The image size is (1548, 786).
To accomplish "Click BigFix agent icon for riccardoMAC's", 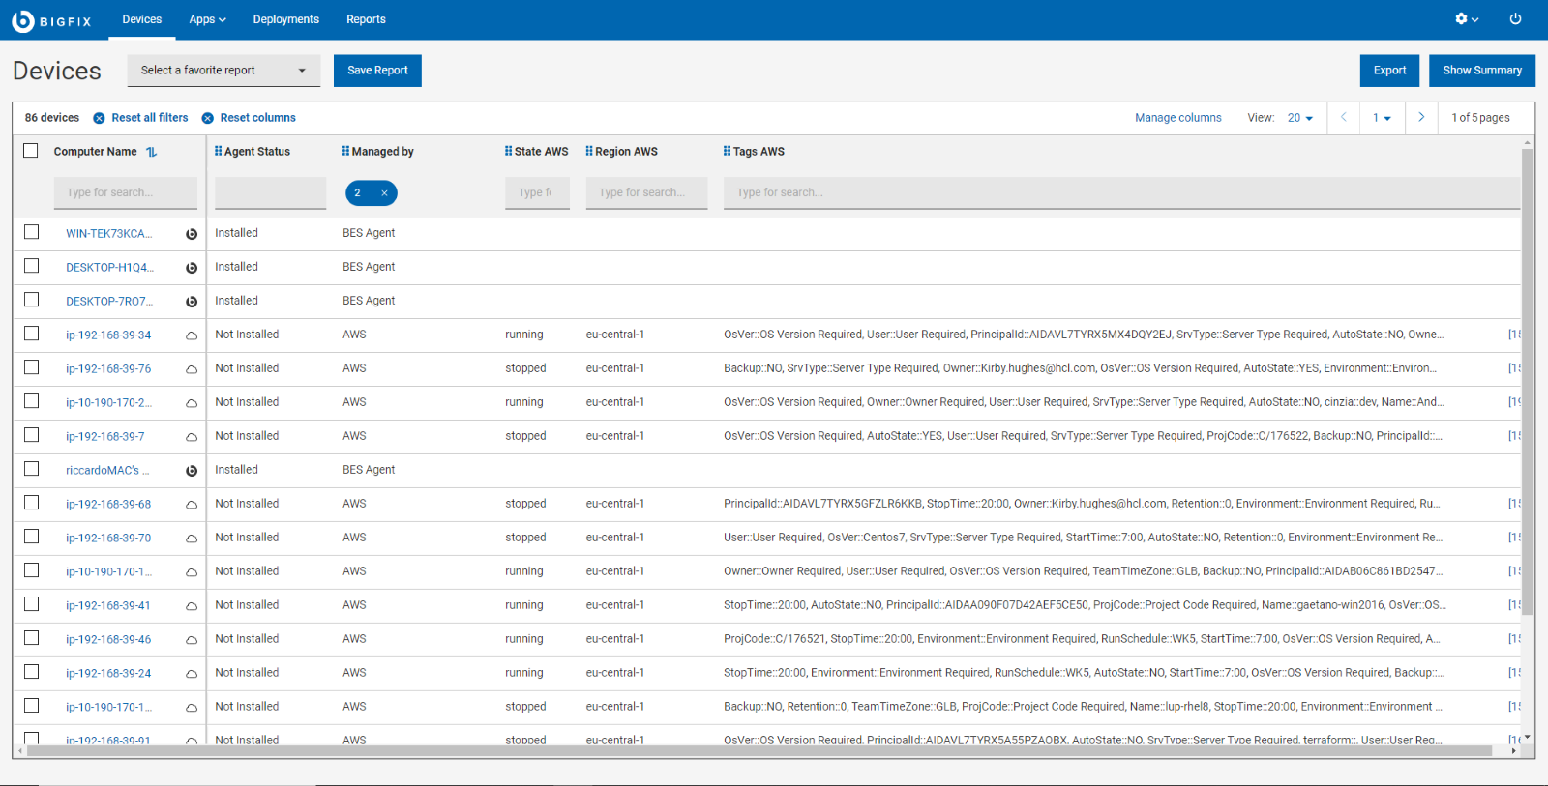I will click(x=192, y=471).
